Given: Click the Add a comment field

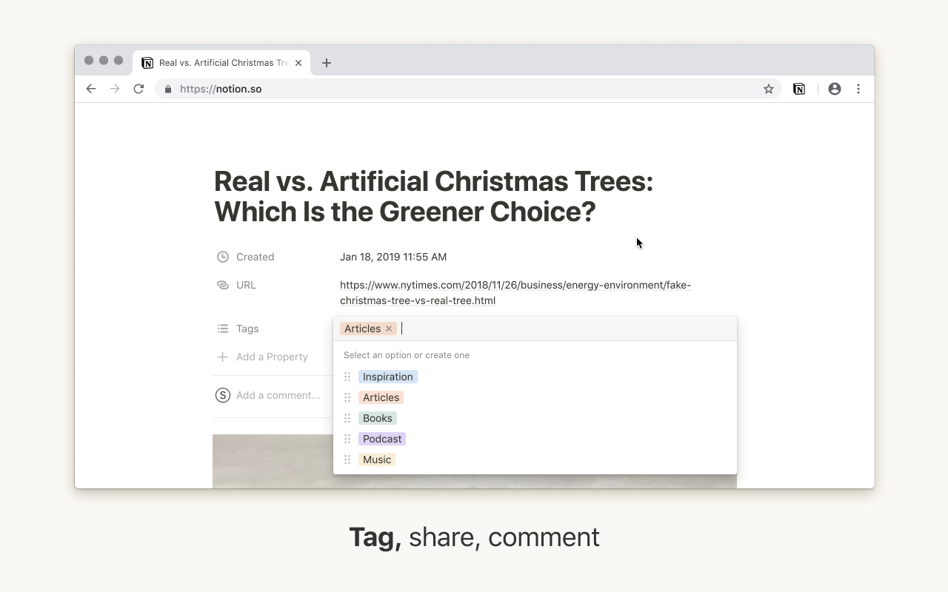Looking at the screenshot, I should tap(278, 395).
